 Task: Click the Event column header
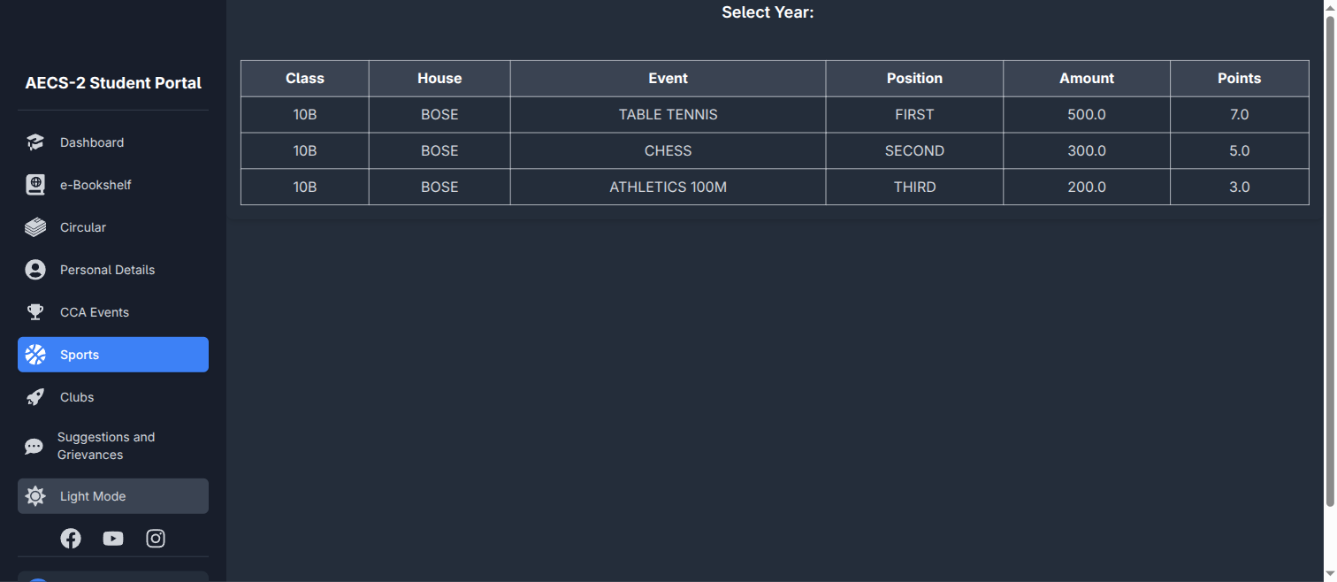coord(668,79)
